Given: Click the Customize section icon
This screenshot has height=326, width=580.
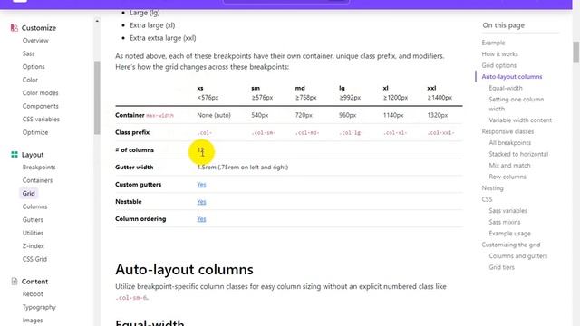Looking at the screenshot, I should [14, 28].
